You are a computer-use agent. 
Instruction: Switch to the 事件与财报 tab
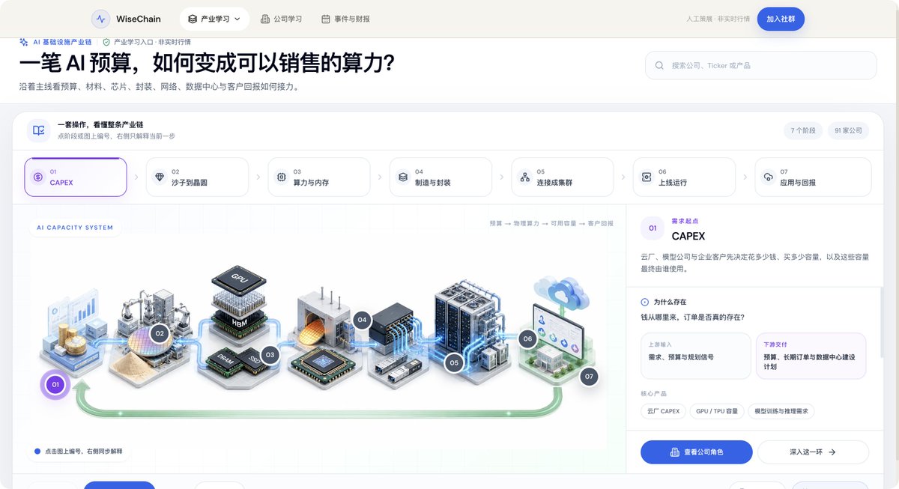345,19
